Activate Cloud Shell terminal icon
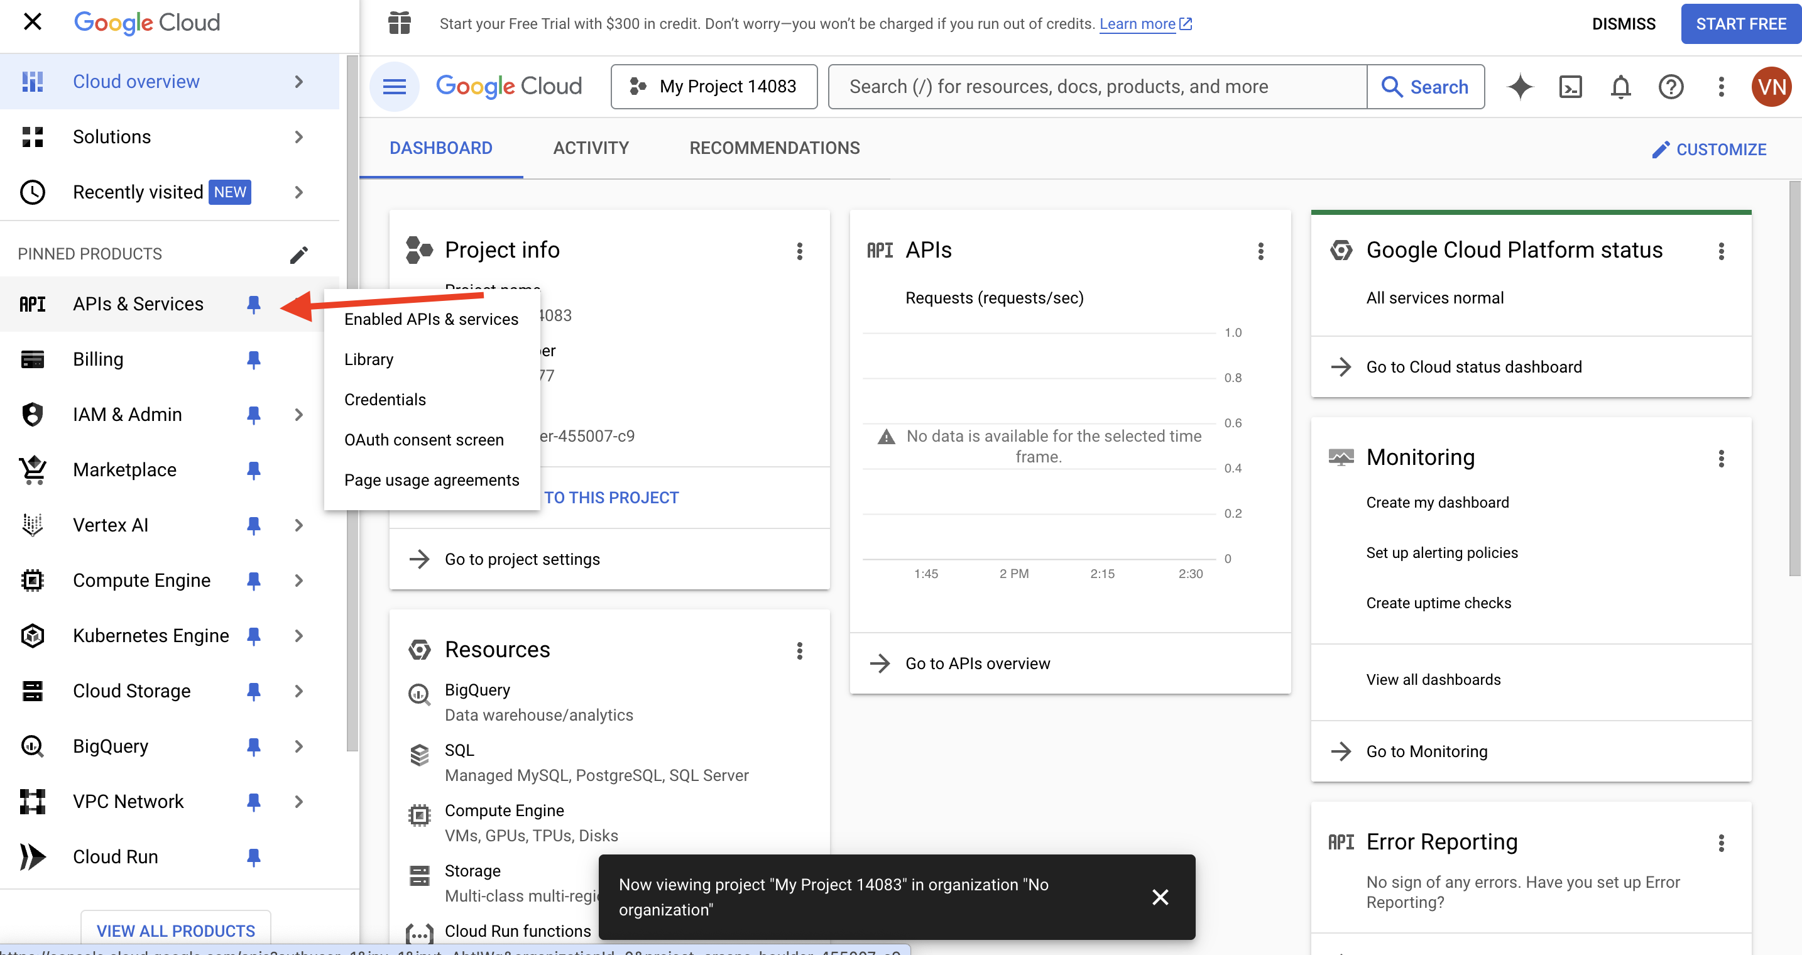The width and height of the screenshot is (1802, 955). click(1570, 87)
